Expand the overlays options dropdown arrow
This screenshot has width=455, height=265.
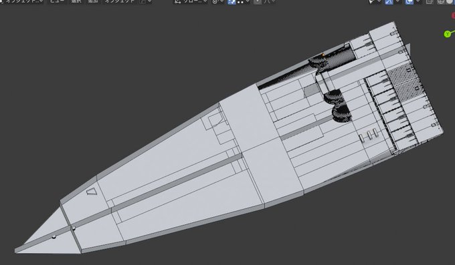tap(418, 1)
